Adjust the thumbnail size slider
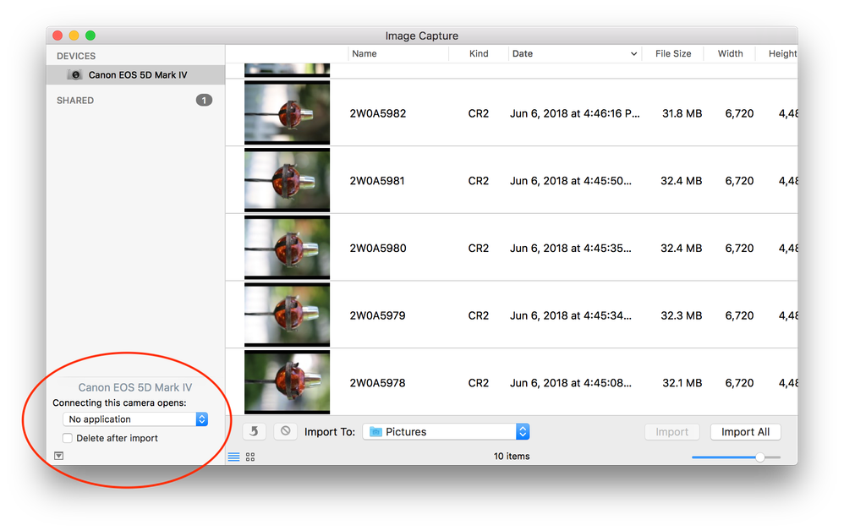Screen dimensions: 844x531 (759, 457)
